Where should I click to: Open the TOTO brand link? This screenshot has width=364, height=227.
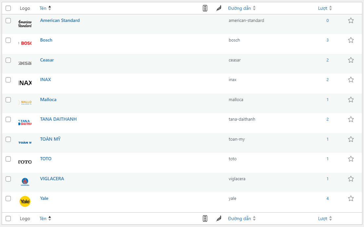coord(46,159)
